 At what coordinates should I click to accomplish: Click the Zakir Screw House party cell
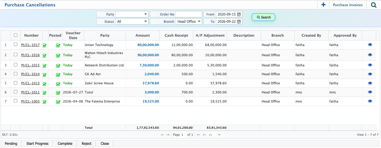tap(105, 83)
